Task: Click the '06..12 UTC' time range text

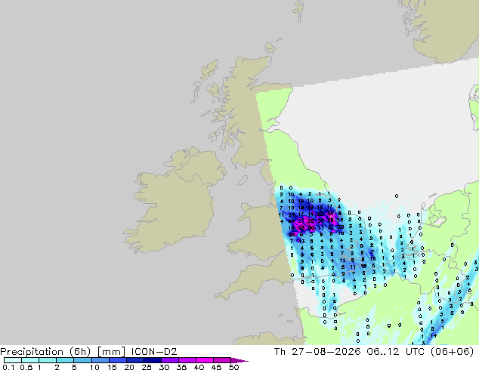Action: [395, 351]
